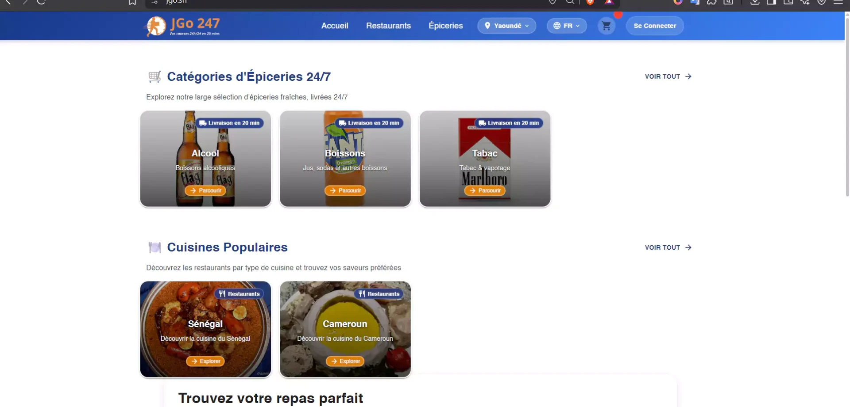
Task: Open the FR language dropdown
Action: pos(566,26)
